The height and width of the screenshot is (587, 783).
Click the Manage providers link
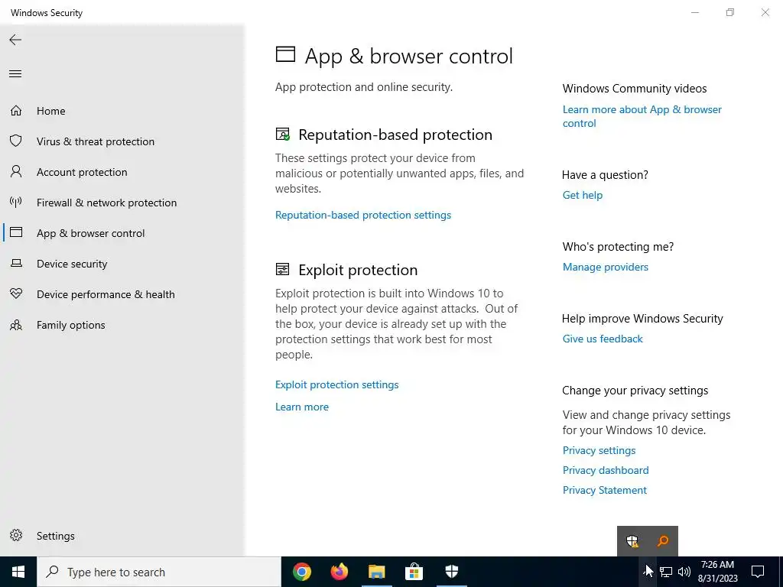click(x=606, y=267)
